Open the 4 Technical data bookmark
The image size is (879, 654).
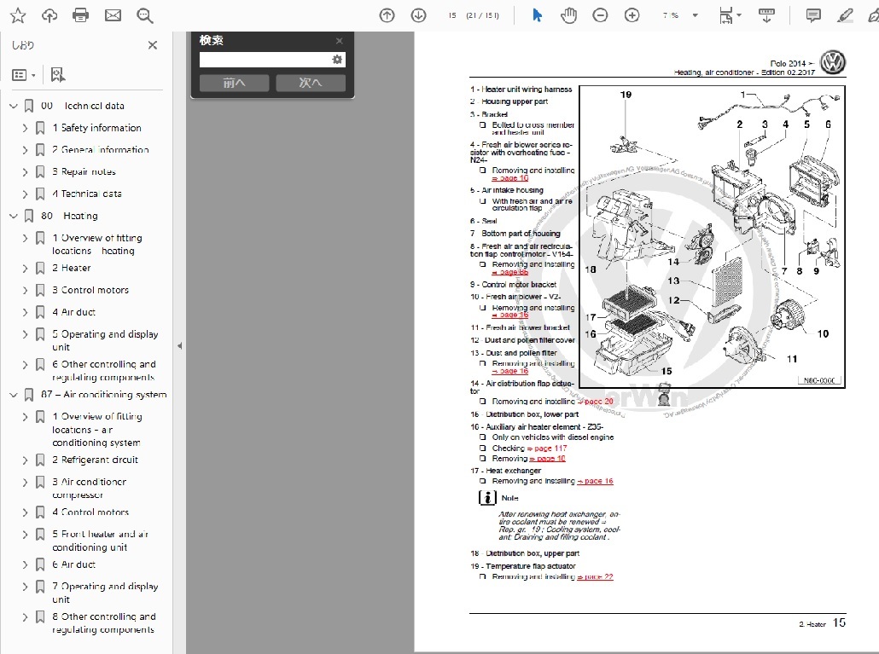87,194
